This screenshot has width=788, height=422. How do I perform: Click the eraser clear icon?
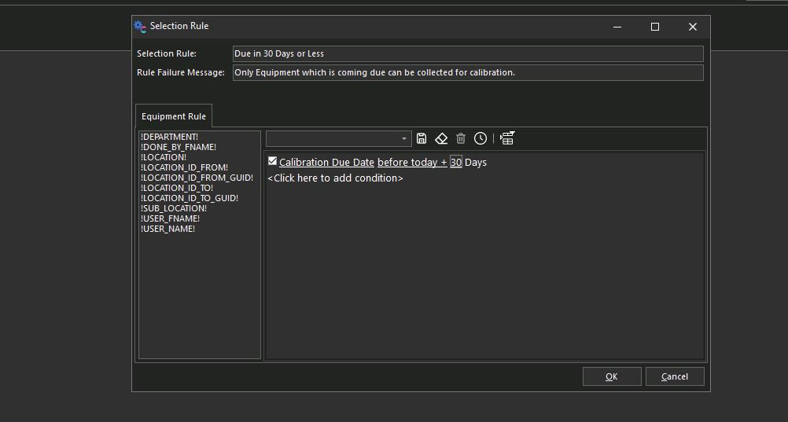[x=441, y=138]
